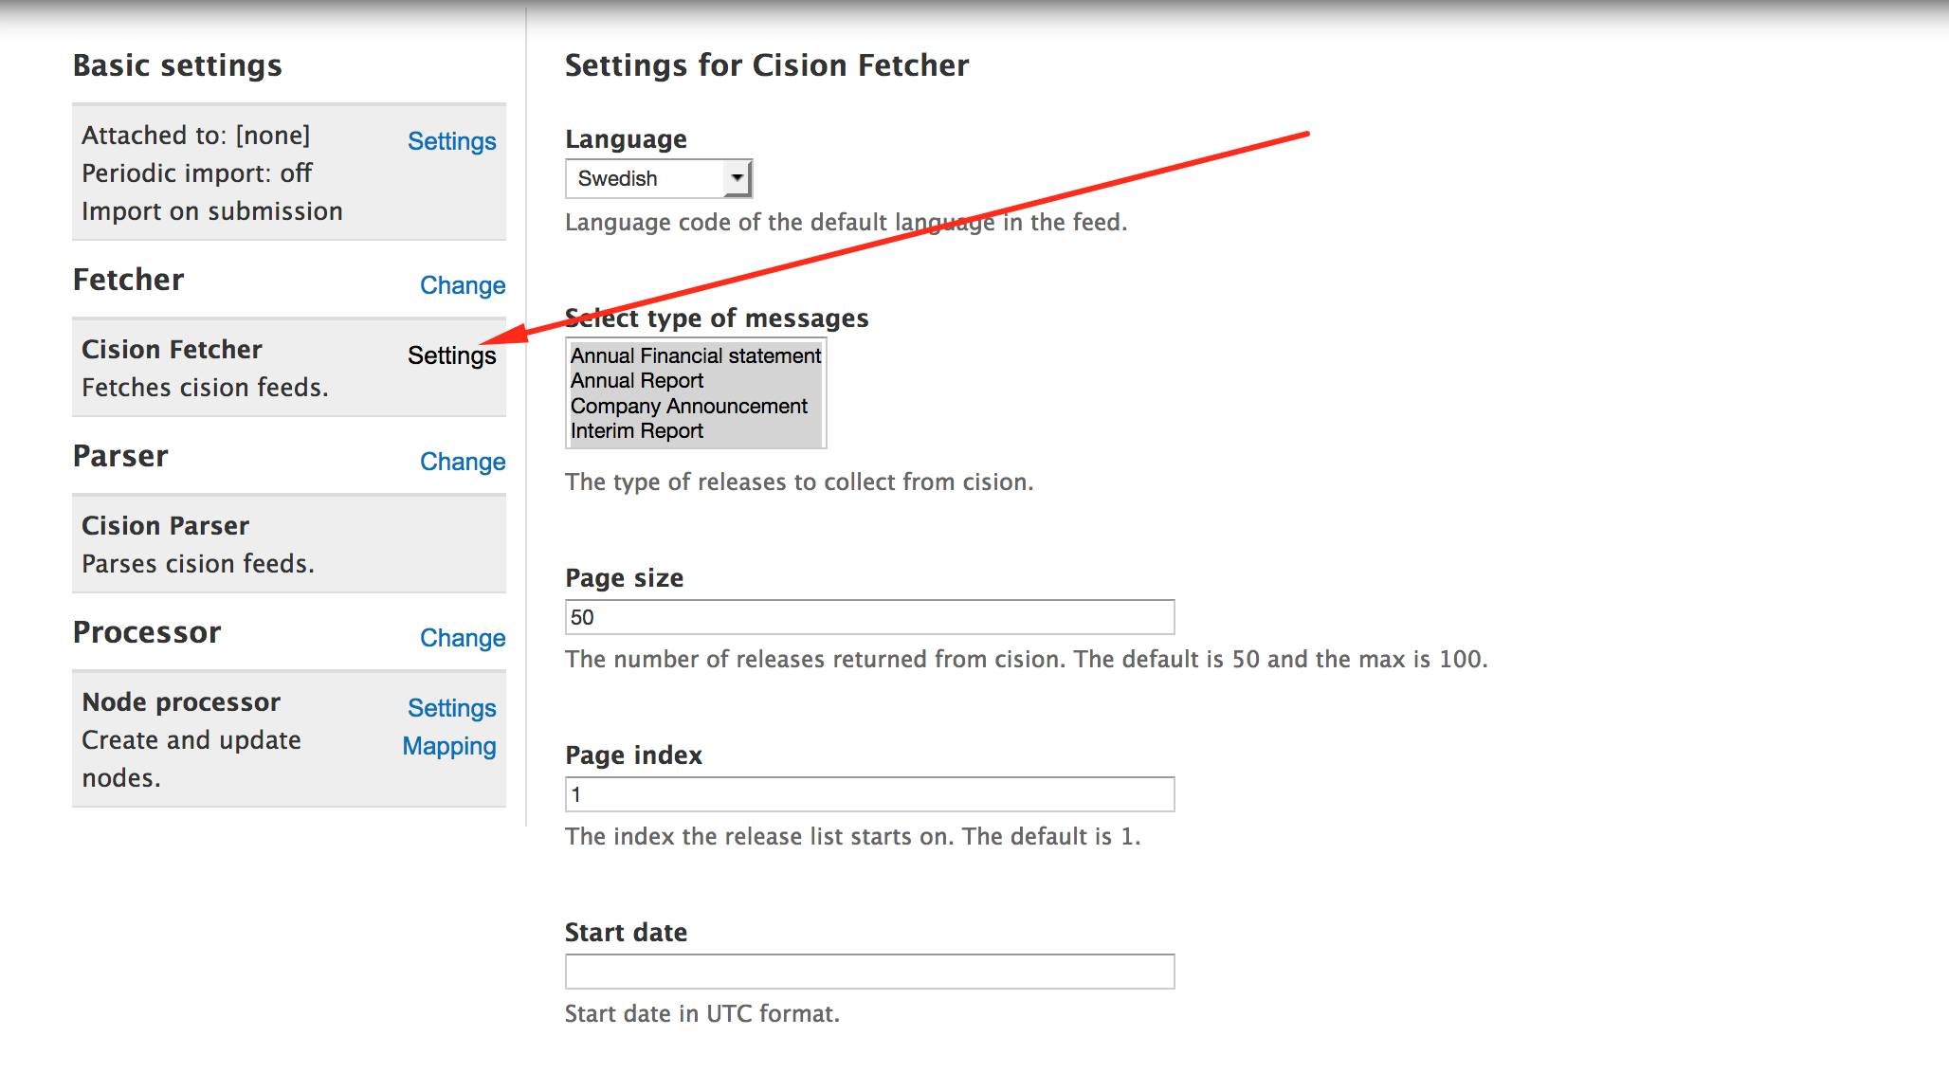The height and width of the screenshot is (1073, 1949).
Task: Click the Cision Parser title
Action: [x=165, y=526]
